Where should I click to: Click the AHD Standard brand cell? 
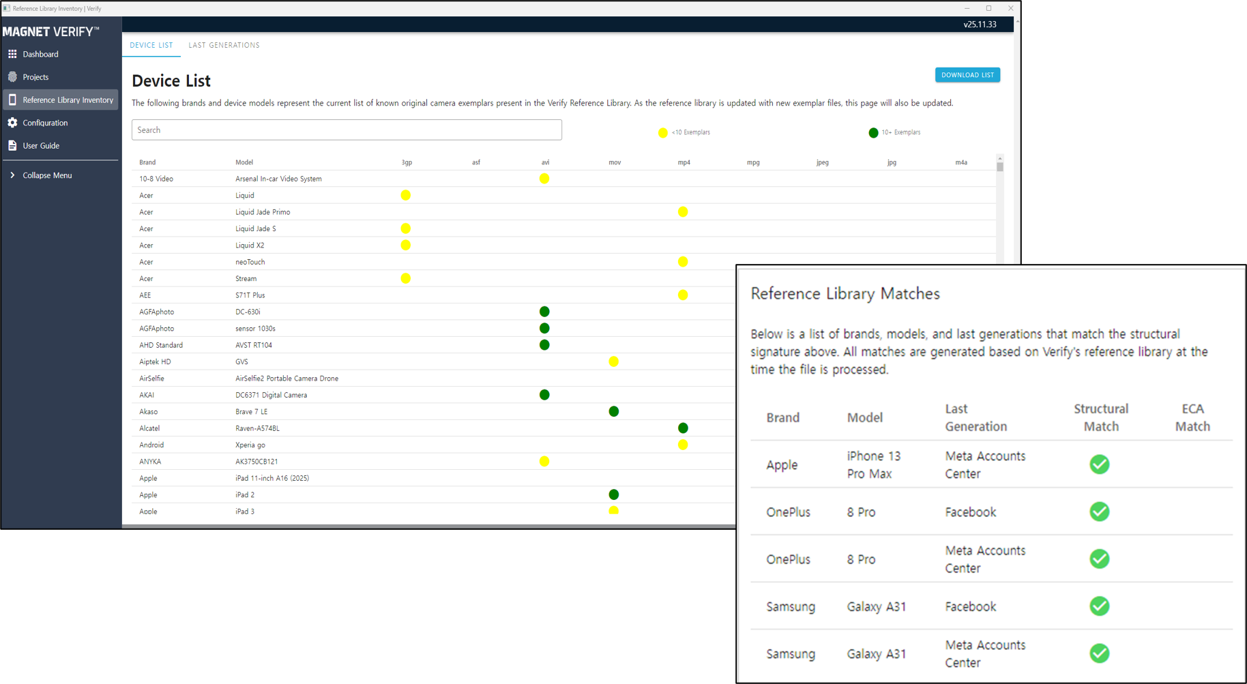161,345
